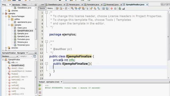Collapse the Source Packages node
Screen dimensions: 170x96
point(6,17)
